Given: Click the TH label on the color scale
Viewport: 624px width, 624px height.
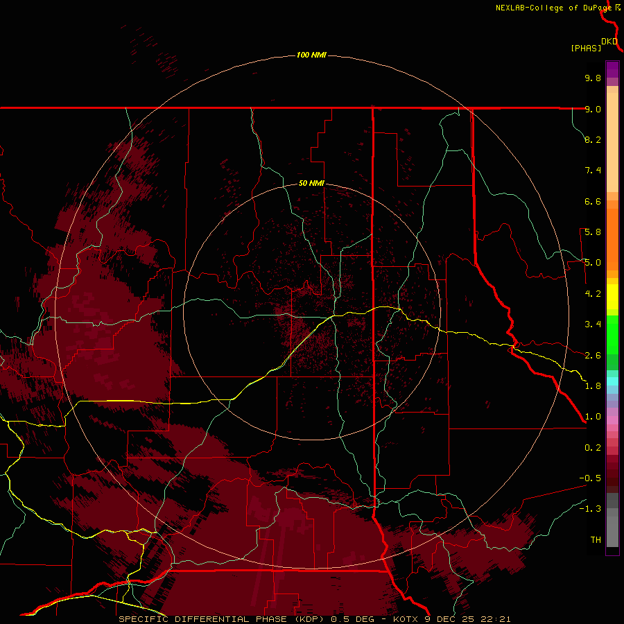Looking at the screenshot, I should coord(596,540).
